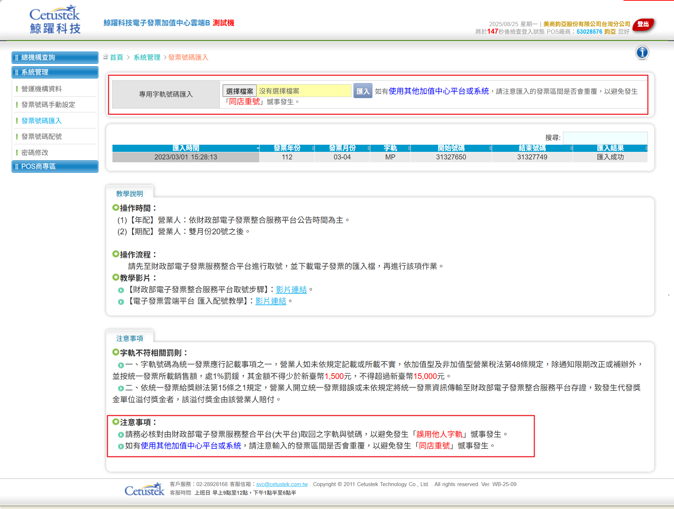Select the 教學說明 tab

(x=130, y=194)
